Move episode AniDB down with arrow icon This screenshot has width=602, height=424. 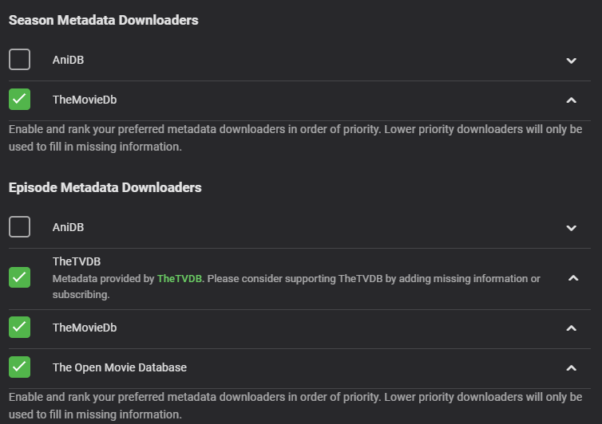pyautogui.click(x=571, y=228)
